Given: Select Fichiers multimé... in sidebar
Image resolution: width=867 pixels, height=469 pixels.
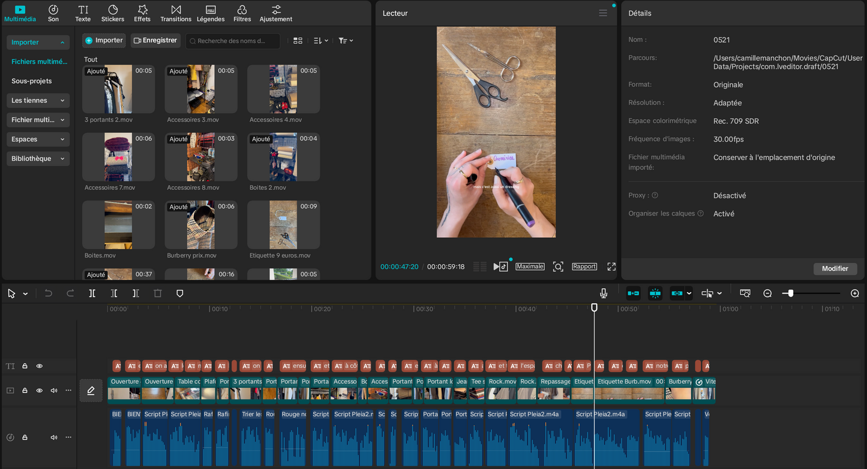Looking at the screenshot, I should tap(39, 62).
